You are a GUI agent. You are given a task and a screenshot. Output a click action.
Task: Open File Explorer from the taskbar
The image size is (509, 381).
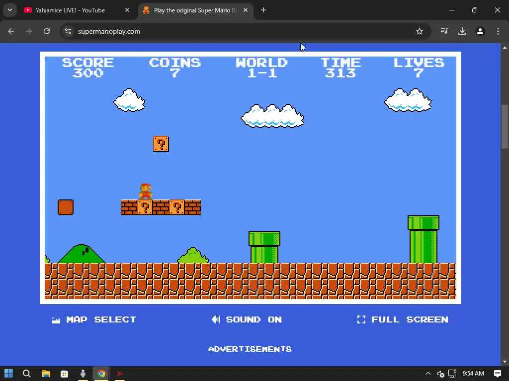pyautogui.click(x=46, y=374)
